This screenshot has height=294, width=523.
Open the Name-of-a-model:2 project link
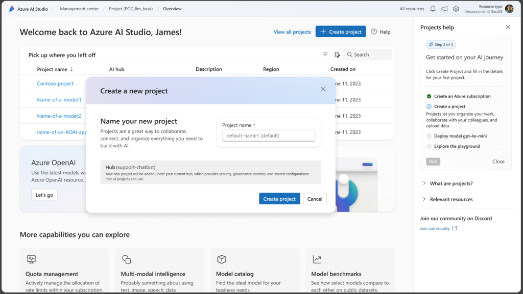pos(59,116)
